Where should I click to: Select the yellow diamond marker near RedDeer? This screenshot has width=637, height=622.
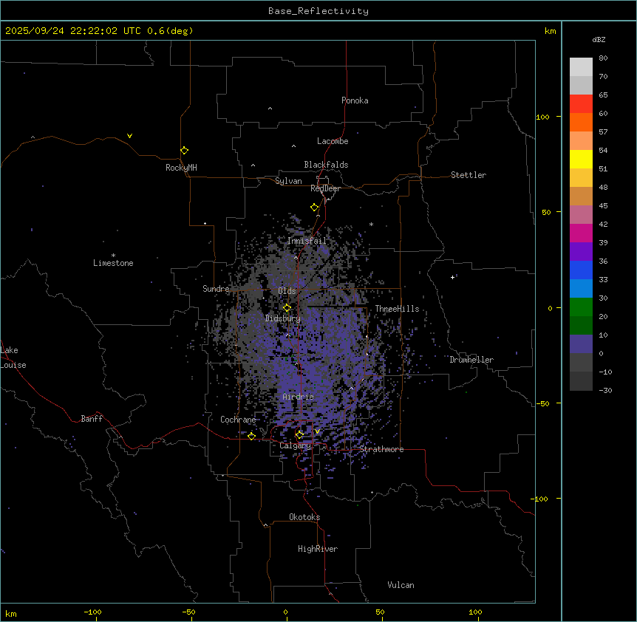[x=314, y=208]
